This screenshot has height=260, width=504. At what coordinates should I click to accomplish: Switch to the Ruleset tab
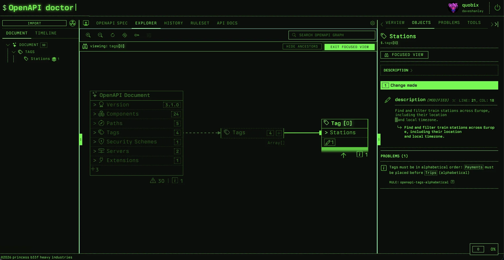click(200, 23)
